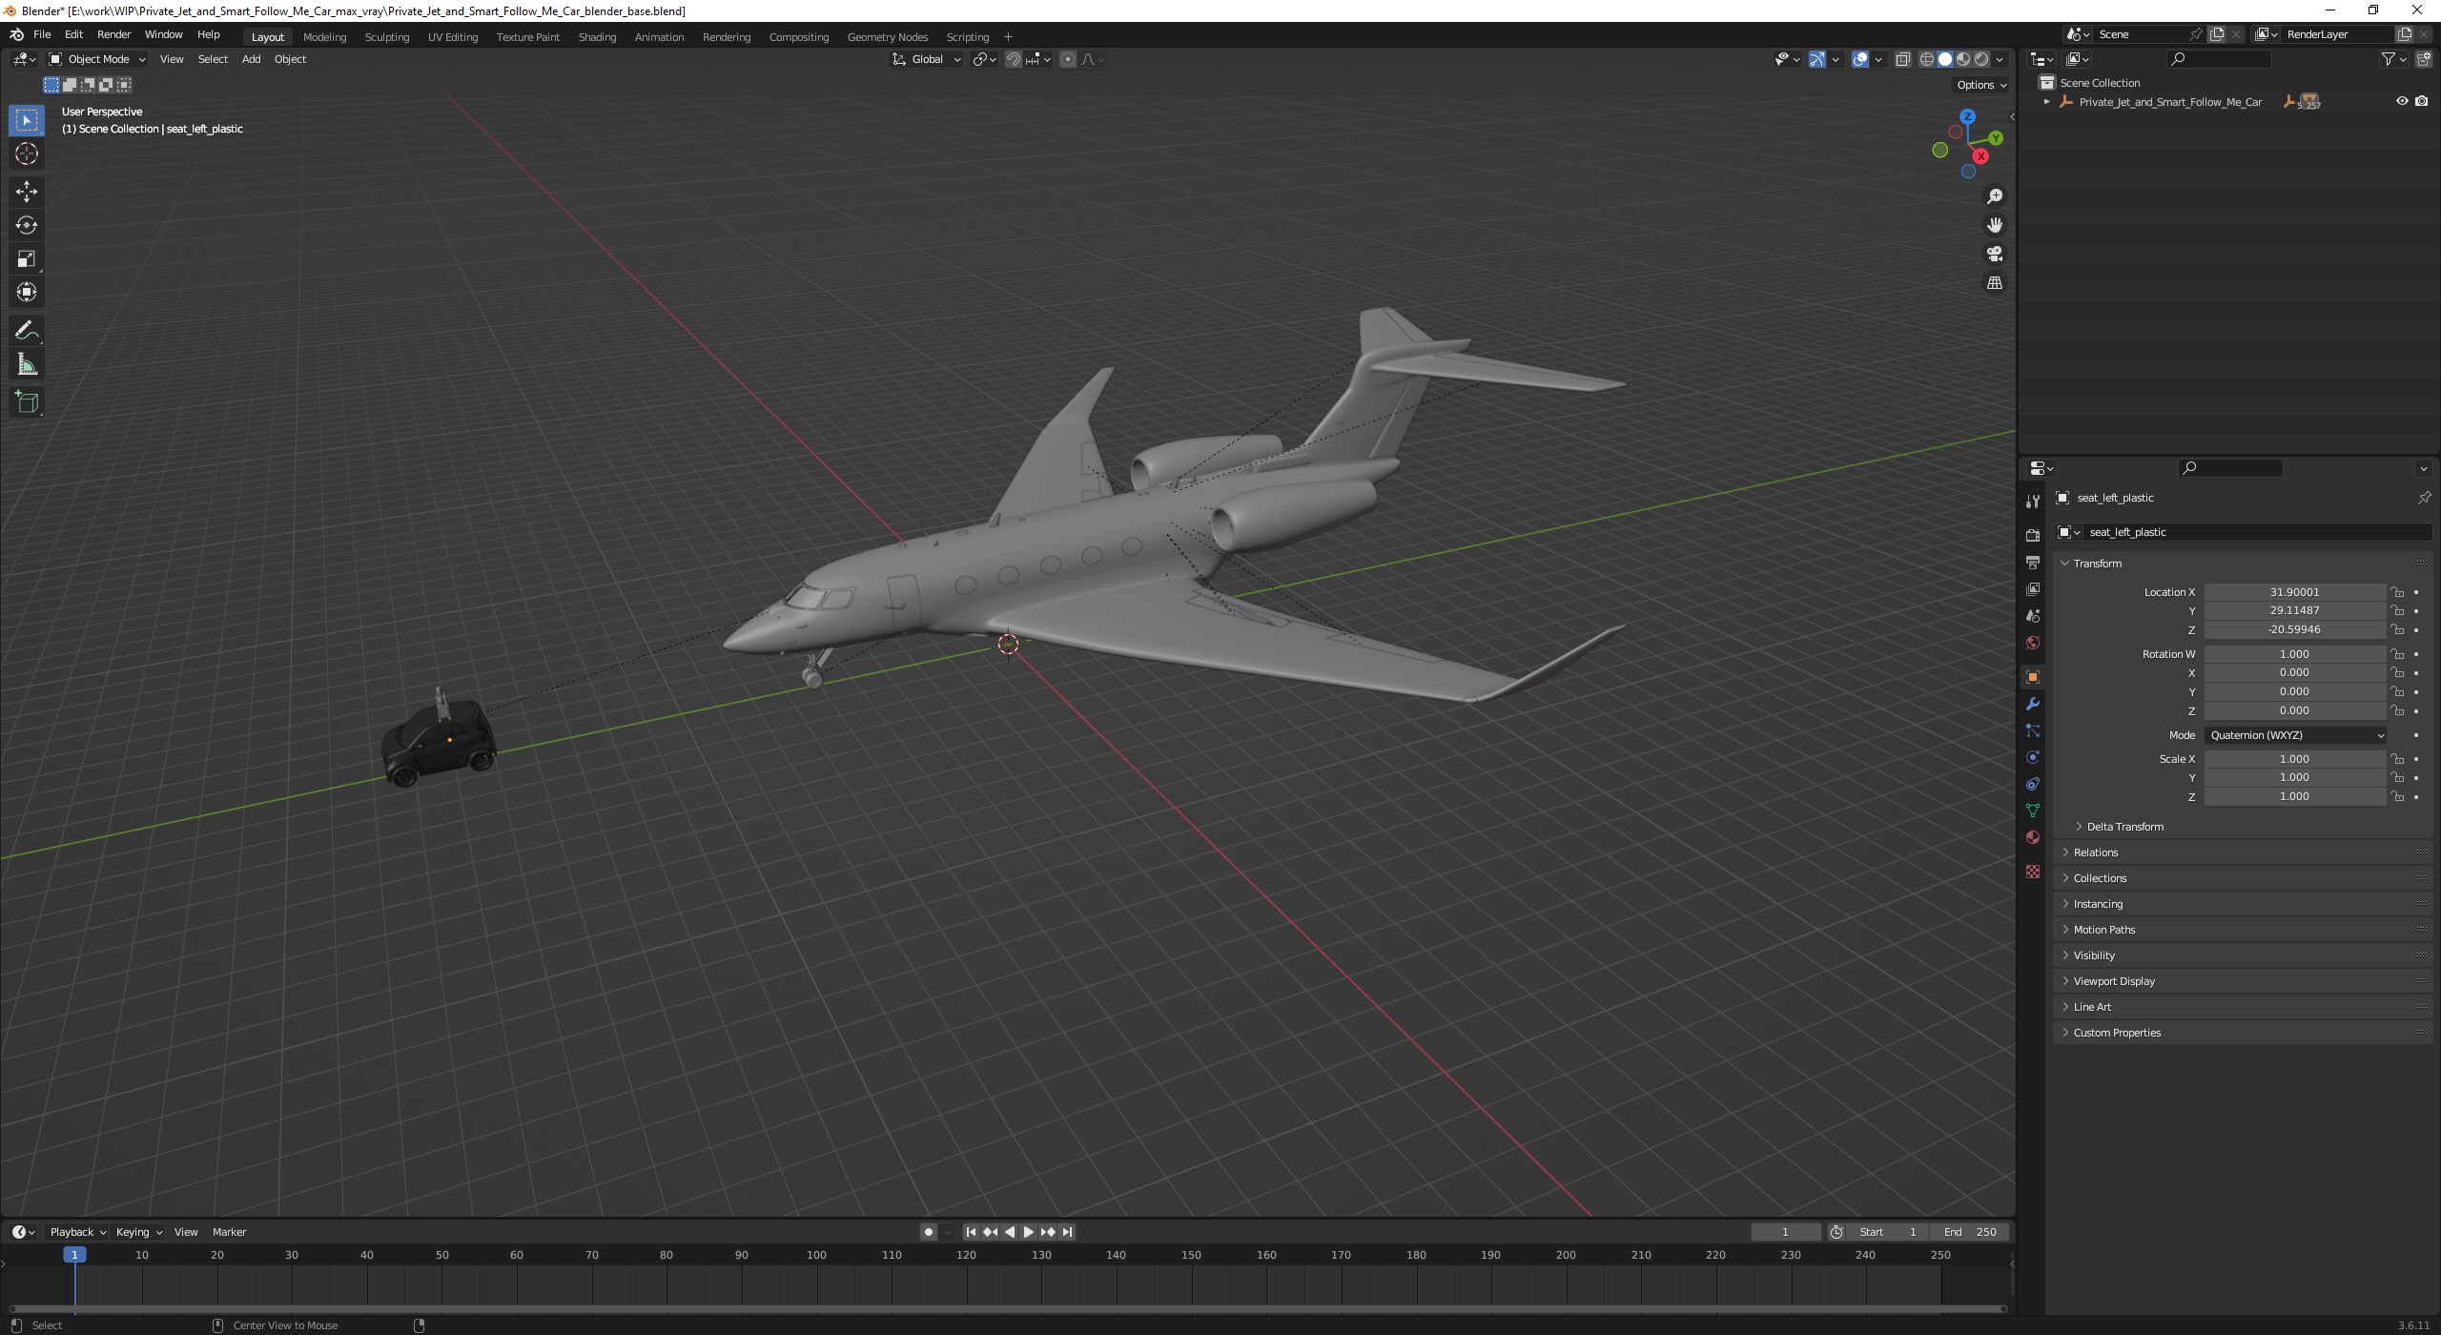Jump to the timeline end frame button
Screen dimensions: 2441x1335
(1067, 1232)
